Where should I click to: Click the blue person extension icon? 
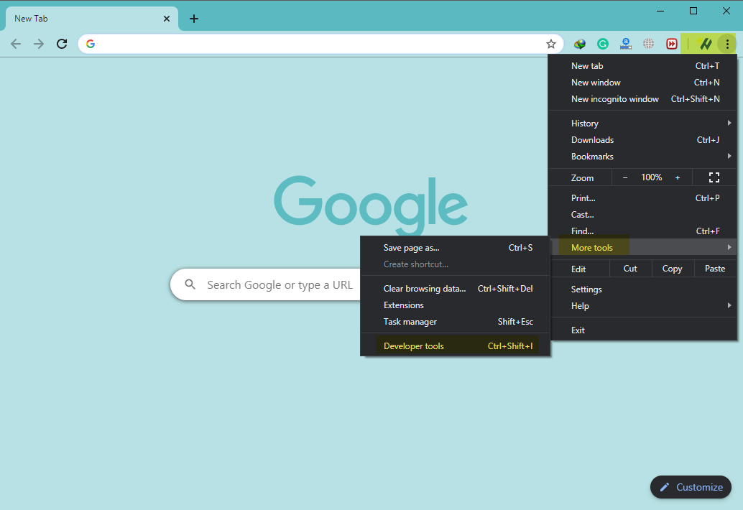pos(625,44)
